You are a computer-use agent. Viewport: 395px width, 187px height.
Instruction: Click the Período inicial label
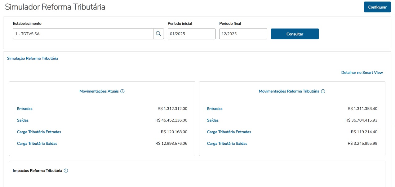click(x=180, y=24)
